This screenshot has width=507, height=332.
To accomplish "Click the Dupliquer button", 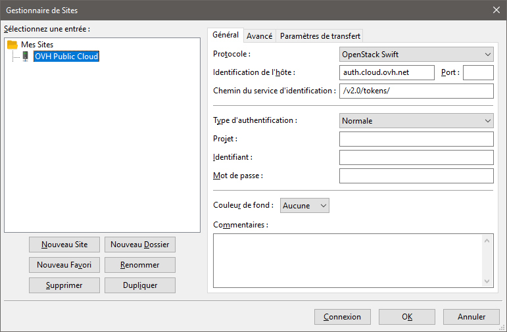I will (x=139, y=285).
